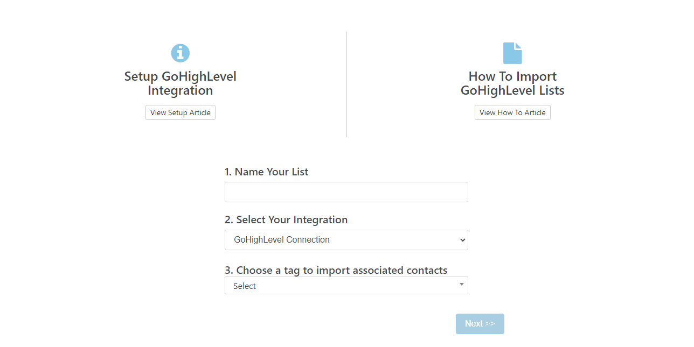Focus the Name Your List text field

(346, 192)
